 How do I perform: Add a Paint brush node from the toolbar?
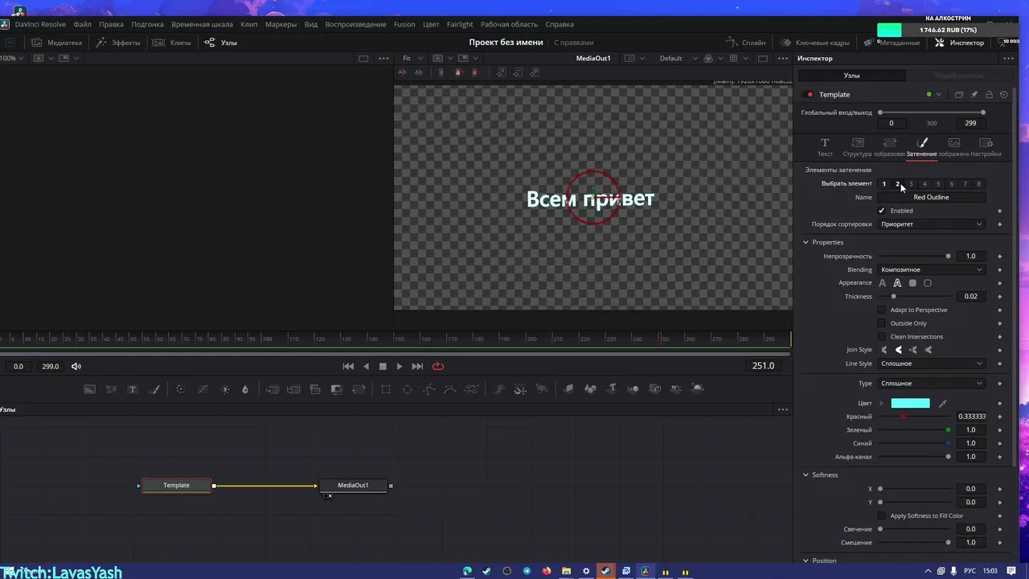154,389
